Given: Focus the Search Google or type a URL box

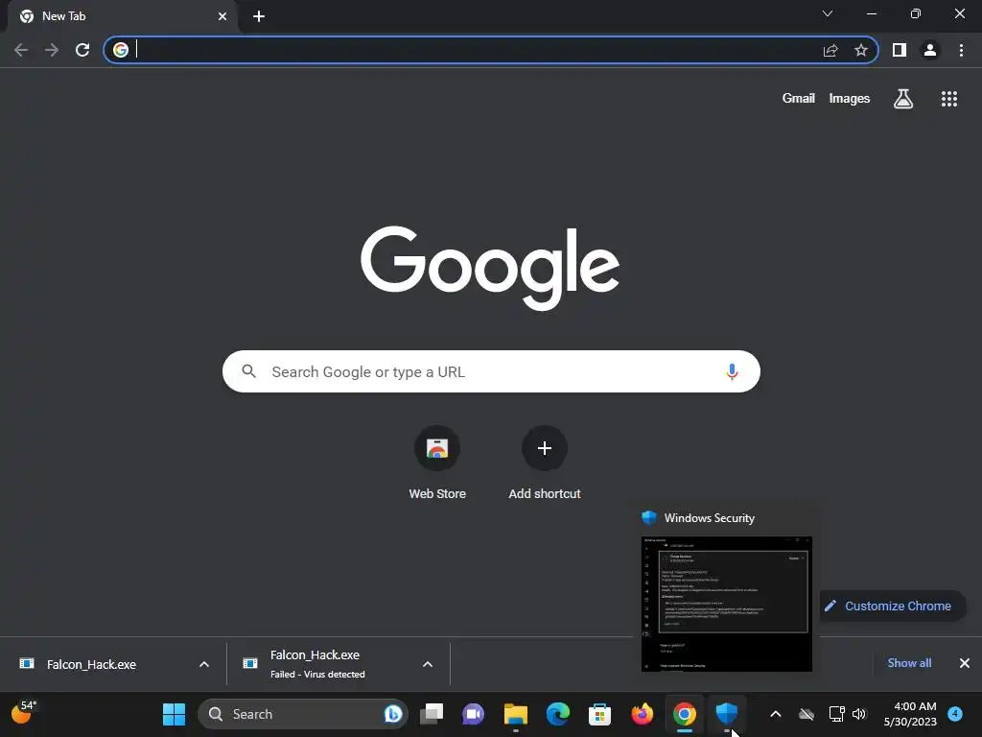Looking at the screenshot, I should click(491, 371).
